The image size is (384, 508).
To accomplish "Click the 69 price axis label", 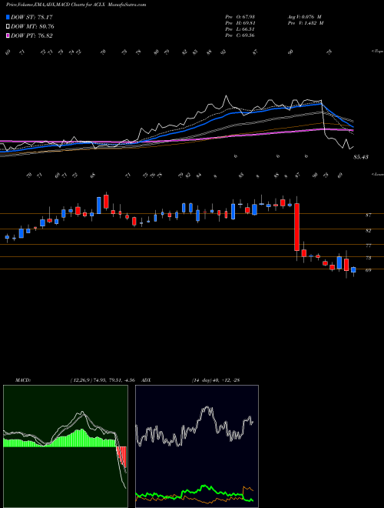I will (368, 270).
